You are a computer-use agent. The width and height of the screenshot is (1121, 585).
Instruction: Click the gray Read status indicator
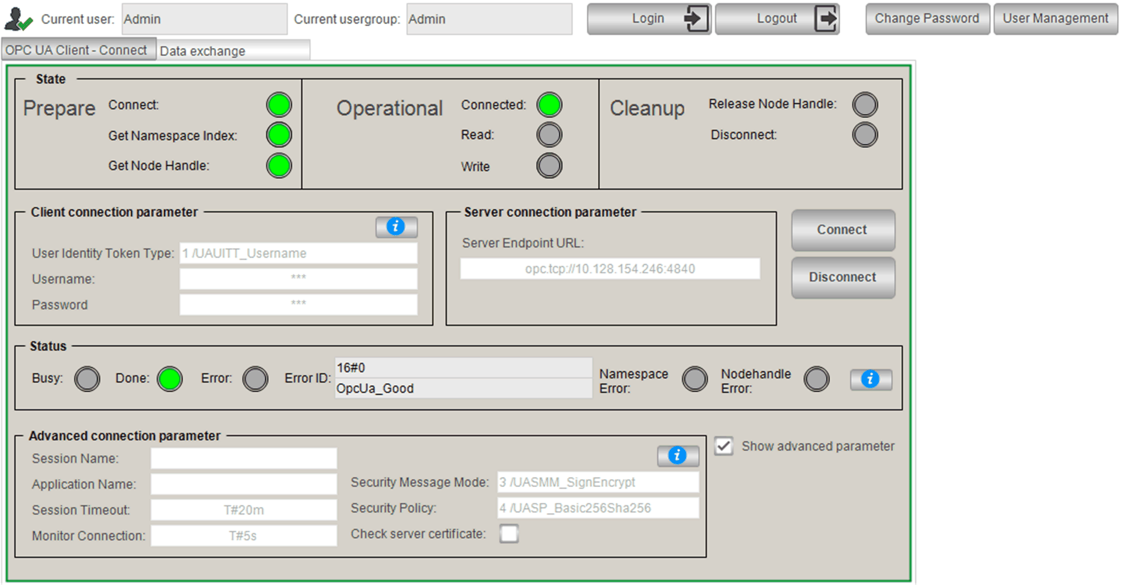tap(549, 135)
